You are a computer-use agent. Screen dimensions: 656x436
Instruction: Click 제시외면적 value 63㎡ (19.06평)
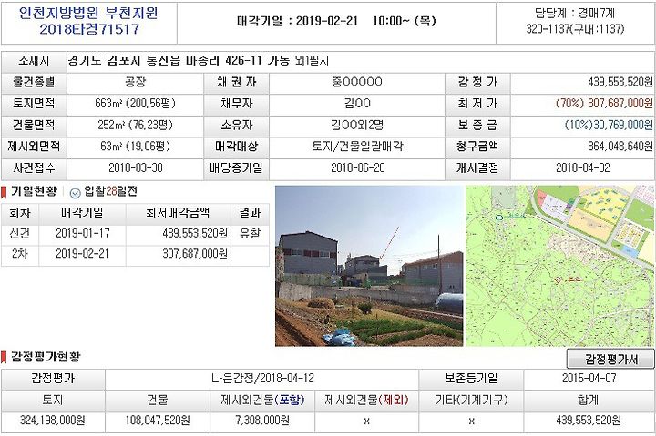(135, 147)
